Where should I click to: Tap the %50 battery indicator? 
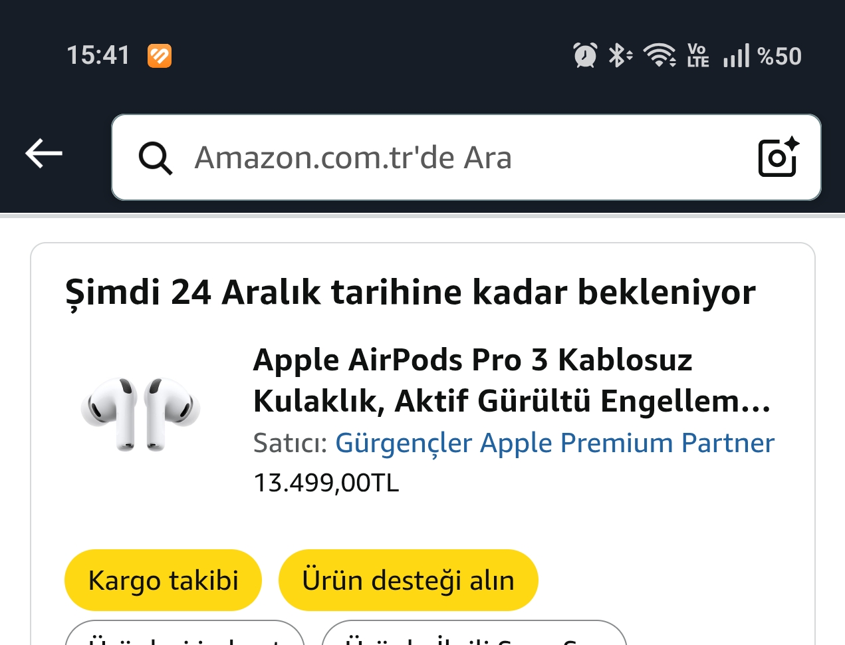[x=779, y=56]
